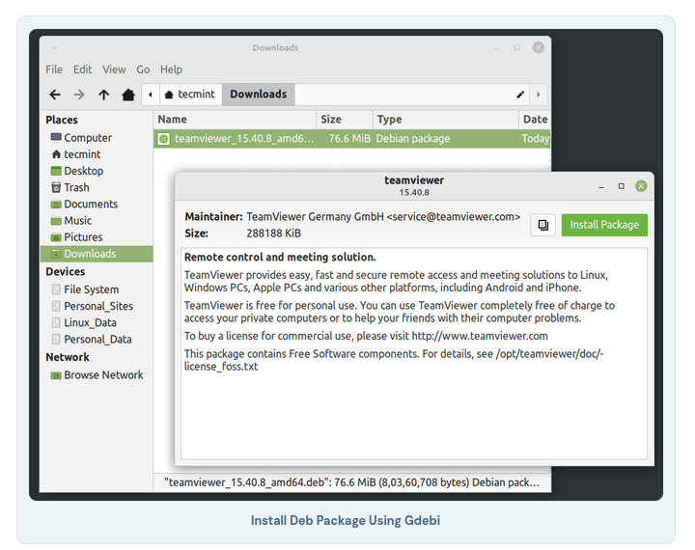The image size is (695, 550).
Task: Open the Edit menu
Action: 82,69
